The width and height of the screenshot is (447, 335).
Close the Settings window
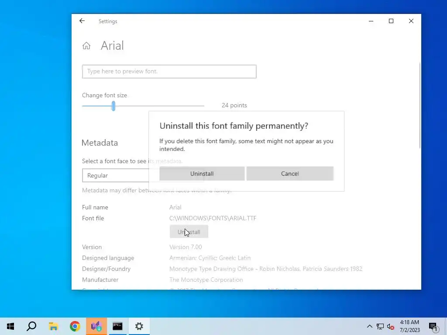pos(411,21)
